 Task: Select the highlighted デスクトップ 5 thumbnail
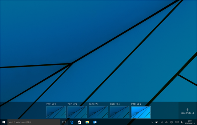click(x=141, y=112)
